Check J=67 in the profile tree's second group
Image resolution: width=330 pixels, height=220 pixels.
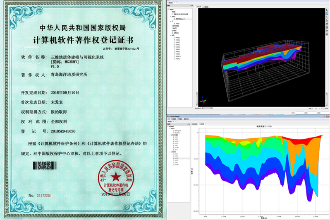click(x=174, y=162)
